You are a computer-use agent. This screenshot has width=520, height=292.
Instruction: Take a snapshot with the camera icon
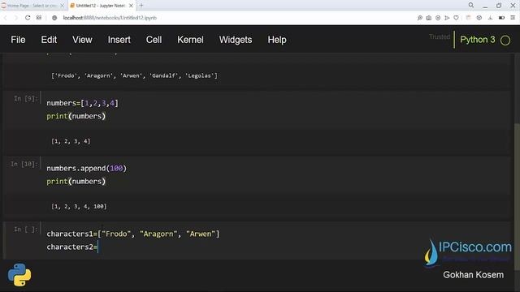(429, 18)
